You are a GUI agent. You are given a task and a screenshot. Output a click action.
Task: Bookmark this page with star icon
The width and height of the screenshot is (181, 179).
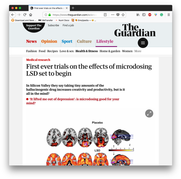(x=123, y=15)
